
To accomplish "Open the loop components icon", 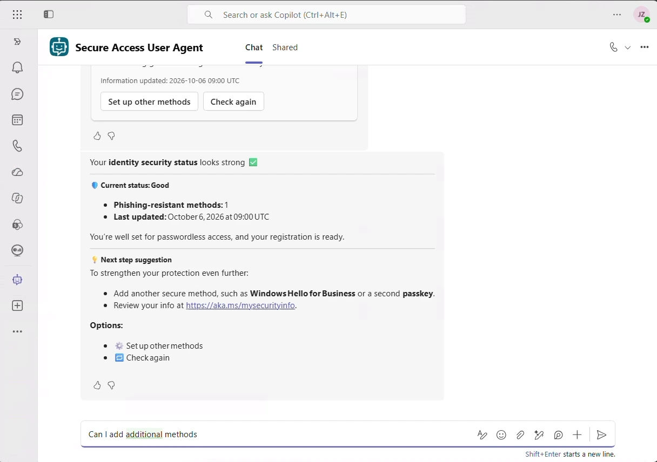I will [x=558, y=434].
